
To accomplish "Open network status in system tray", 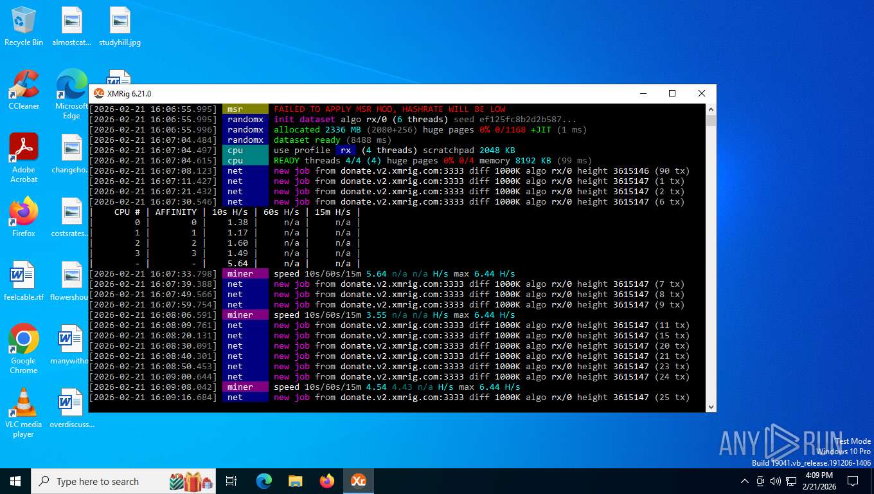I will coord(791,481).
